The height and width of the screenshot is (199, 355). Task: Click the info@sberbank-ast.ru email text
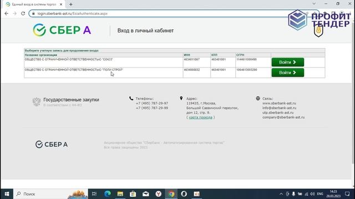click(x=280, y=108)
